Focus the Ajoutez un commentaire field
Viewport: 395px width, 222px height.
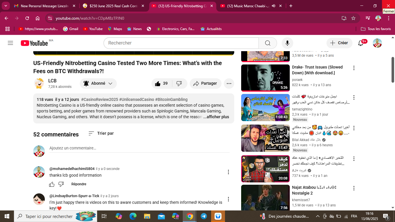139,148
